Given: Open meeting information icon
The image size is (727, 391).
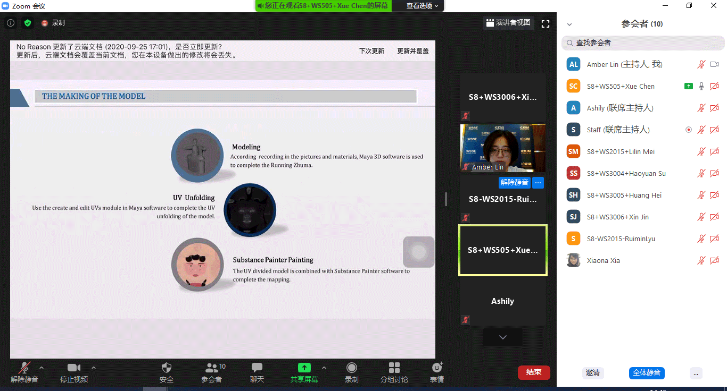Looking at the screenshot, I should point(11,23).
